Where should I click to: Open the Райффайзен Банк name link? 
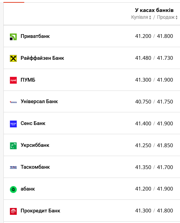tap(42, 58)
